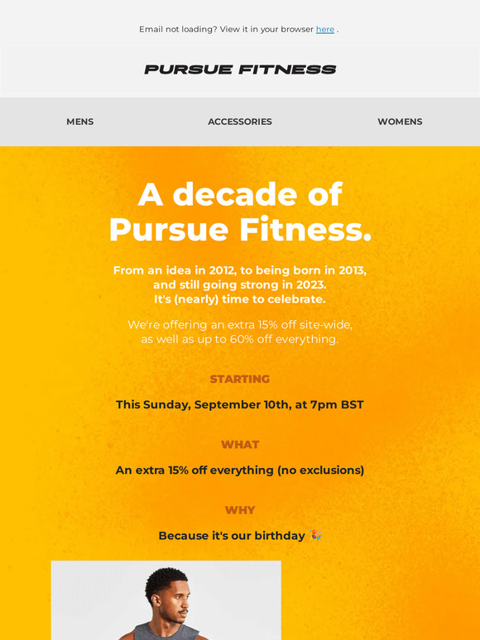
Task: Click the WHY heading
Action: click(x=240, y=510)
